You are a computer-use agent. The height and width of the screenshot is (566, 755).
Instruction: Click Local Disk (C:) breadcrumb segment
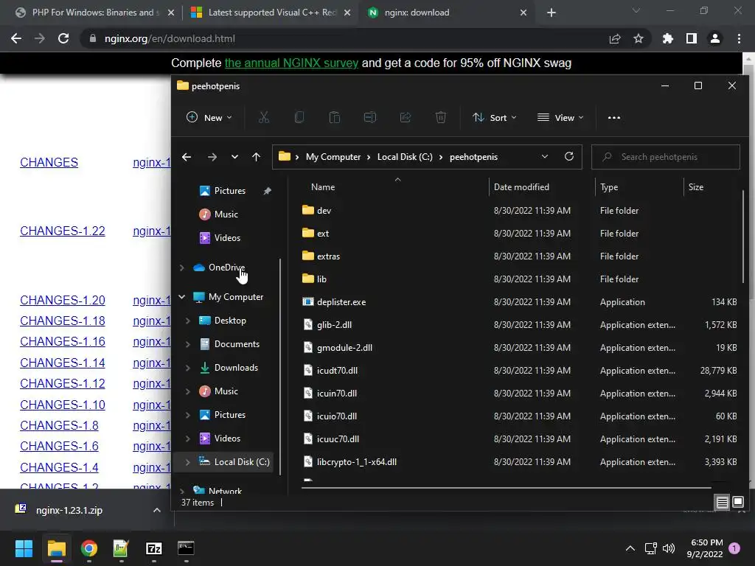[405, 157]
